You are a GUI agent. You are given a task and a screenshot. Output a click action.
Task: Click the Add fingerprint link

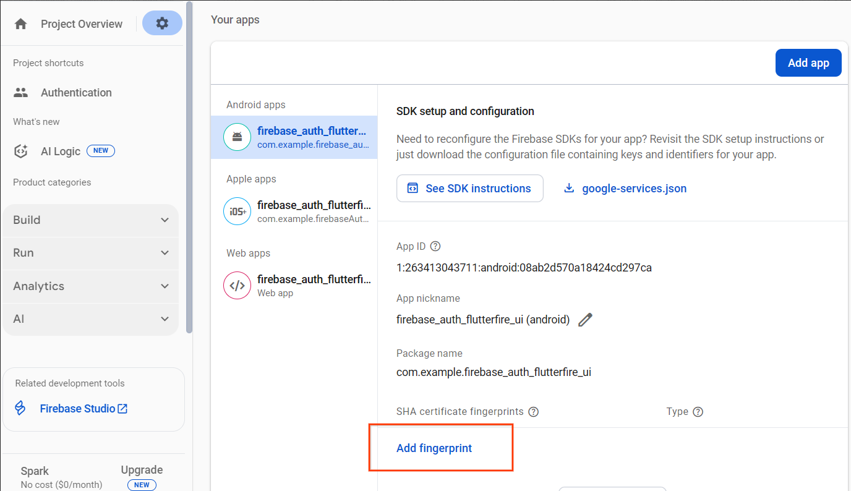click(x=434, y=448)
